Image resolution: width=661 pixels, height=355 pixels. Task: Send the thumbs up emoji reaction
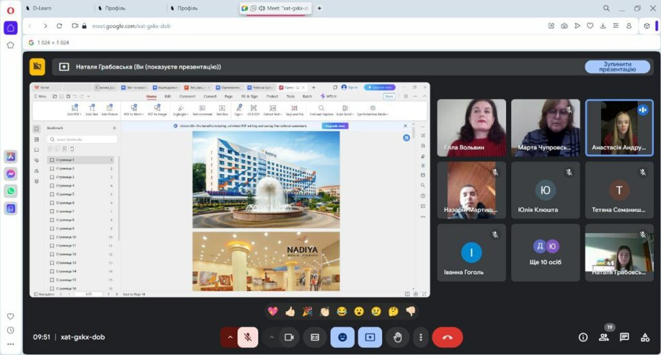pyautogui.click(x=290, y=311)
